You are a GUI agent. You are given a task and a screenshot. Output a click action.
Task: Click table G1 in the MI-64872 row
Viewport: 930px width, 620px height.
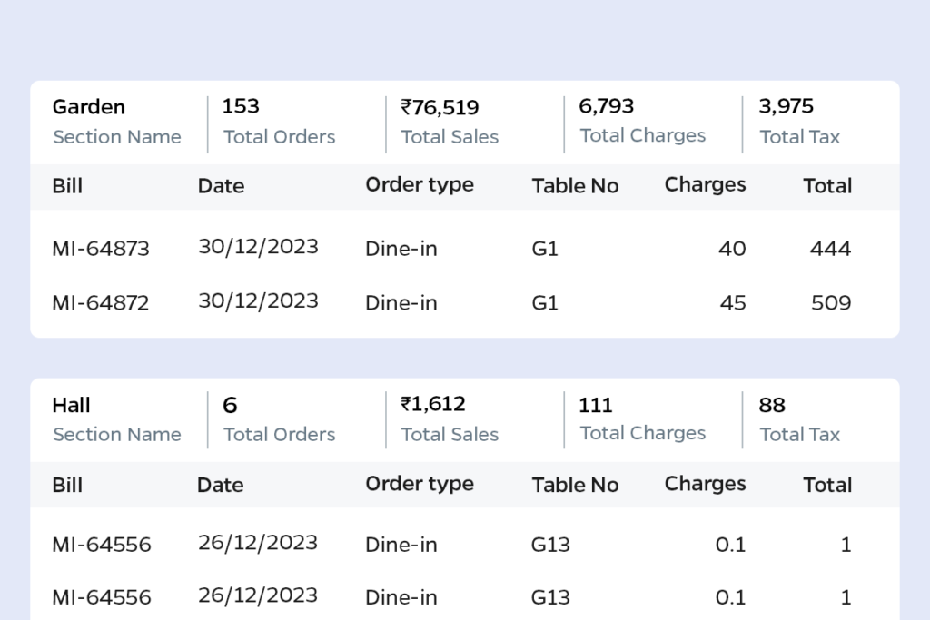click(x=545, y=303)
